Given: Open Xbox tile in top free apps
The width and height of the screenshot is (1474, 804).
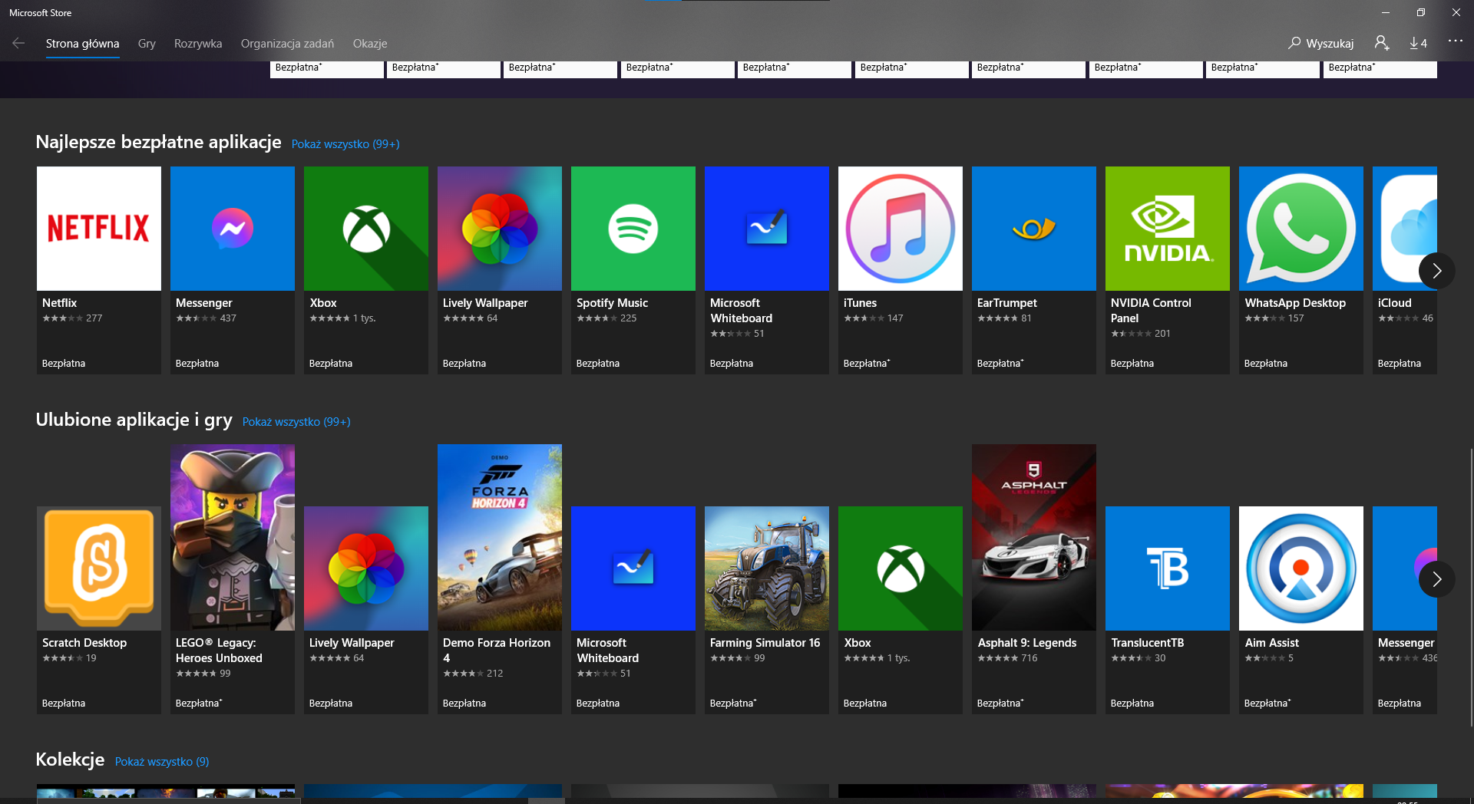Looking at the screenshot, I should [x=366, y=270].
